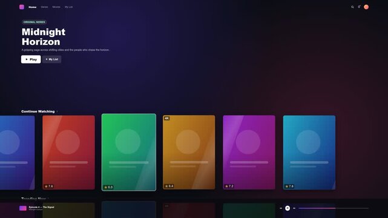Open the orange 4K poster rated 8.4
Screen dimensions: 388x218
point(189,152)
